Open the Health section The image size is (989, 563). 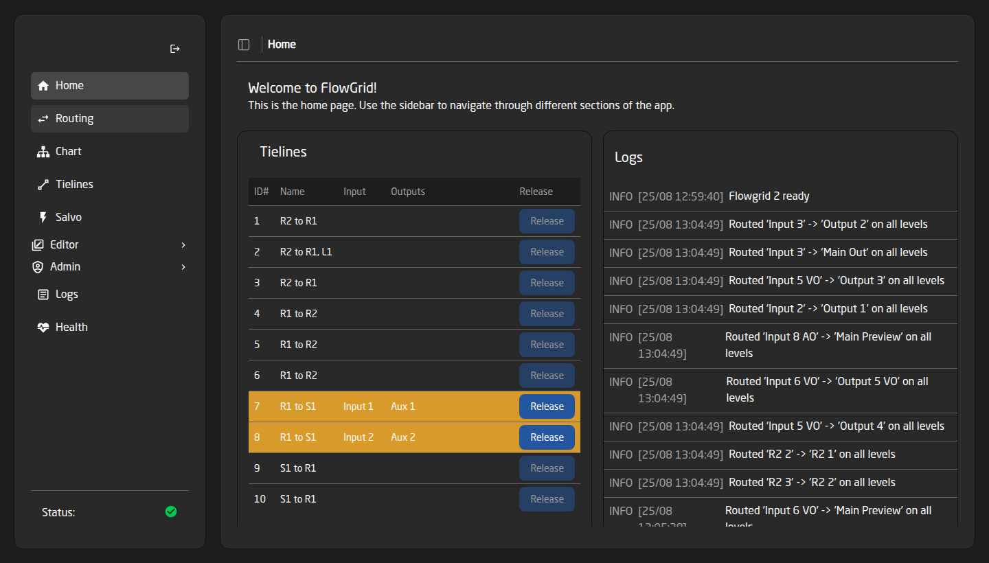[110, 328]
